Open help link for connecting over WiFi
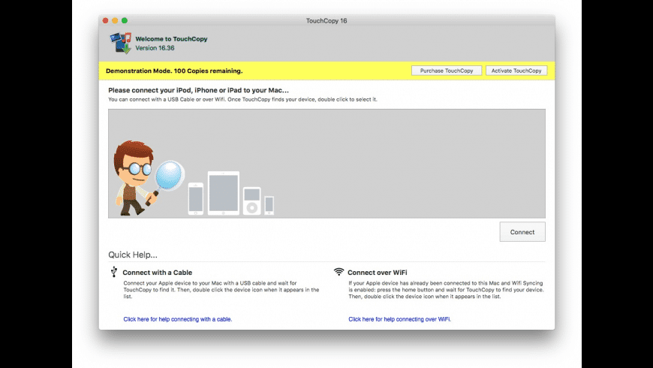Image resolution: width=653 pixels, height=368 pixels. (x=400, y=319)
